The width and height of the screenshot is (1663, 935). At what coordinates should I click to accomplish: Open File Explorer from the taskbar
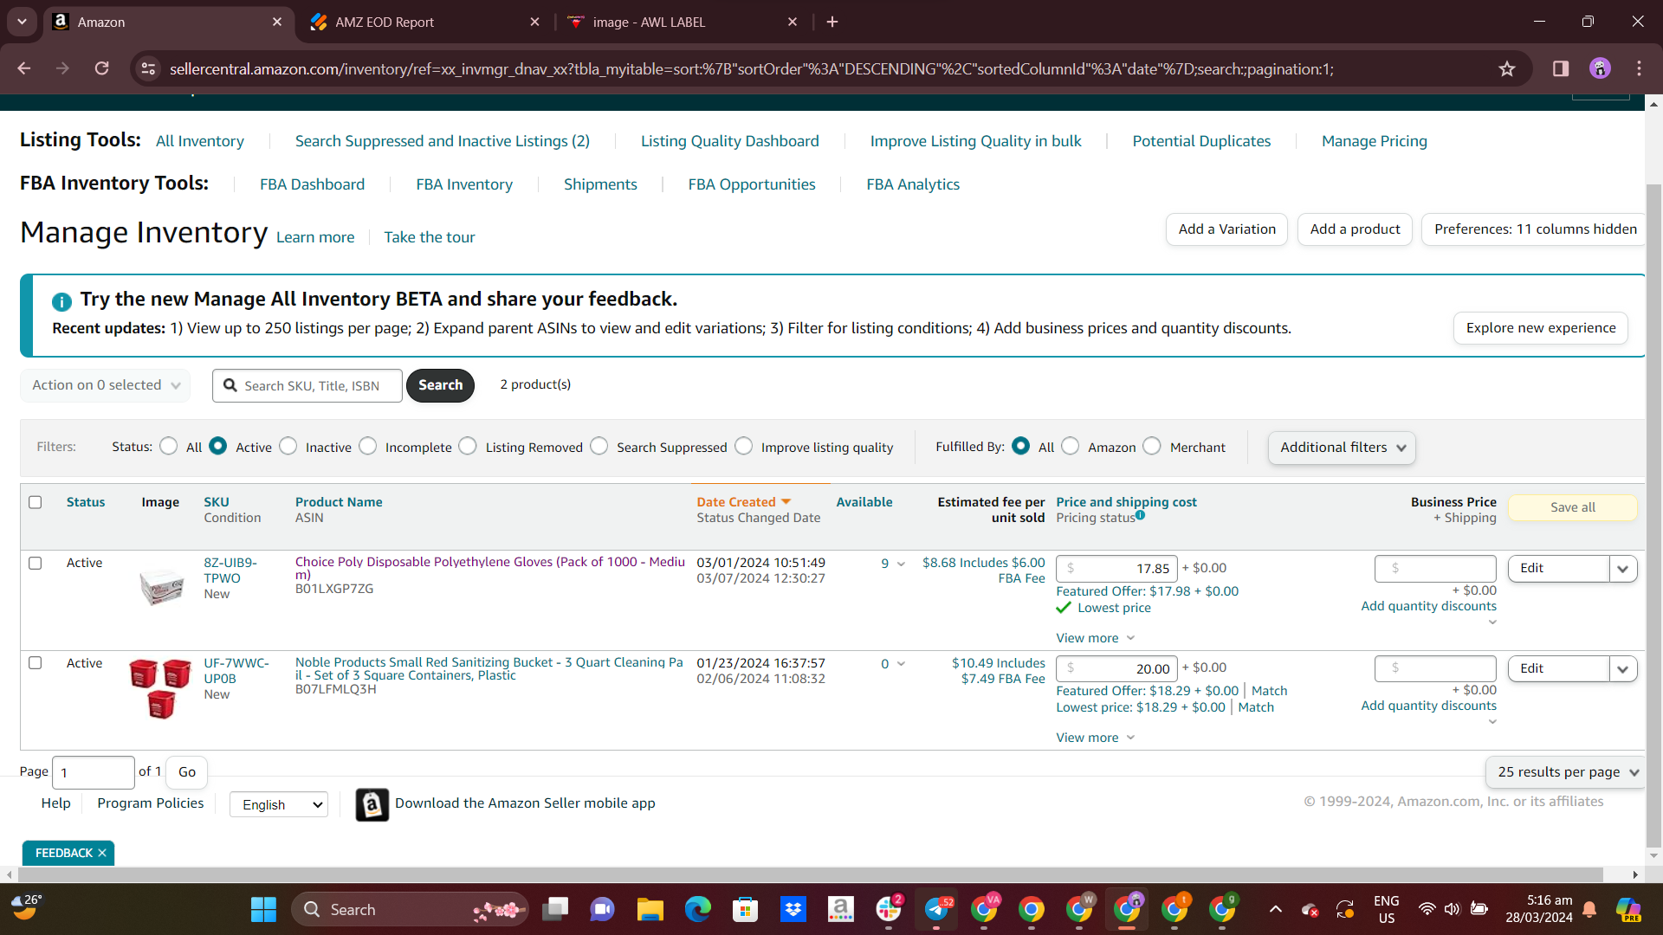650,910
